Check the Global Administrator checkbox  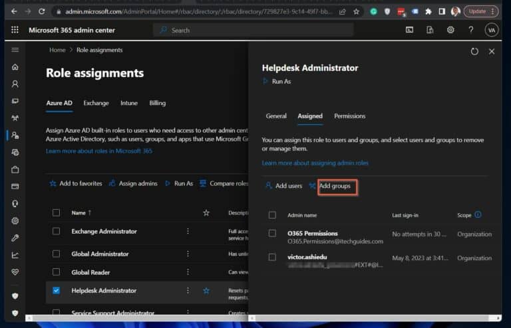pyautogui.click(x=56, y=254)
